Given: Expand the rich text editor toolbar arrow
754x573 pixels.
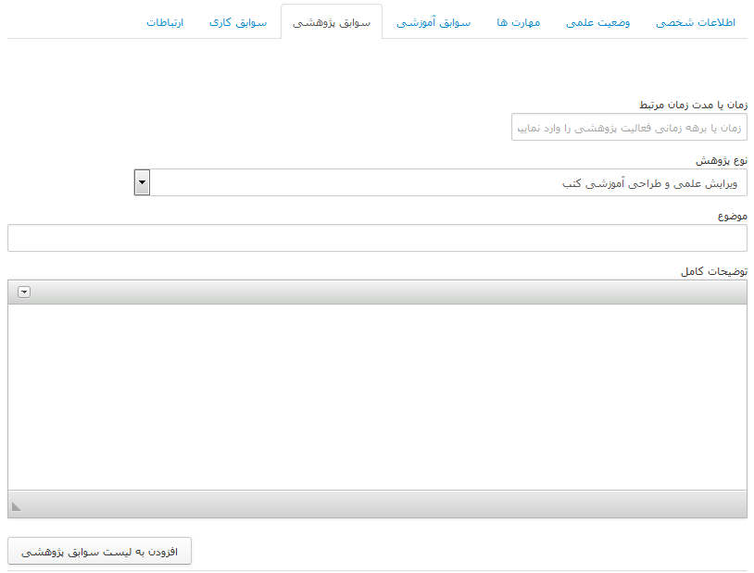Looking at the screenshot, I should (x=24, y=293).
